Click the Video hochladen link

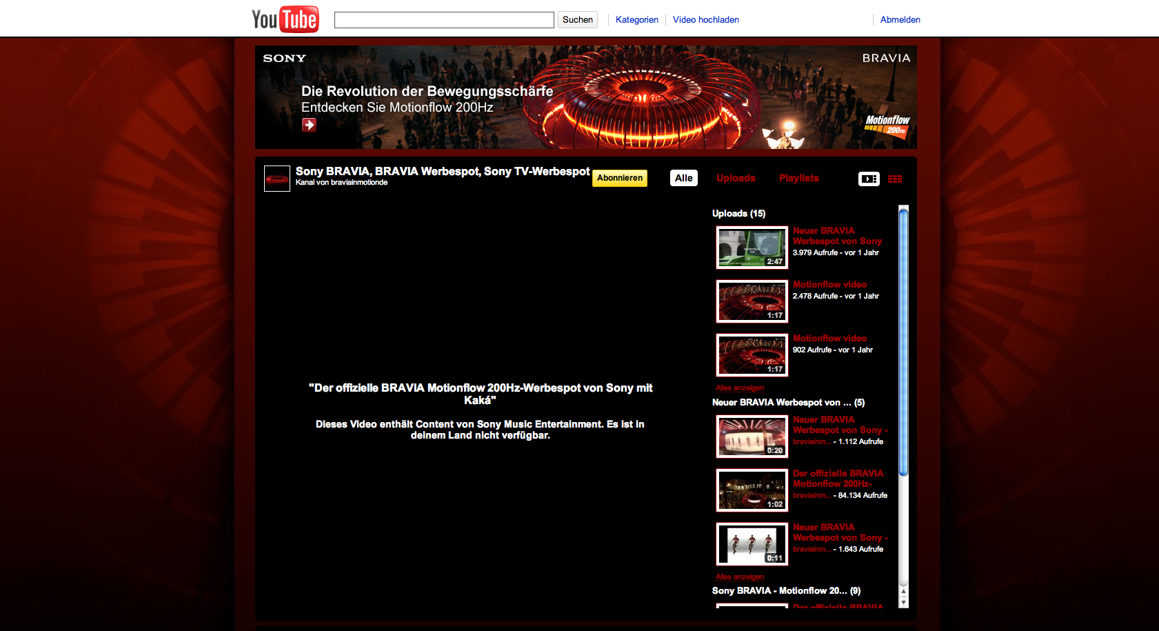[705, 20]
